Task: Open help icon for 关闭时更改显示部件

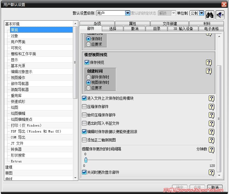Action: point(211,173)
